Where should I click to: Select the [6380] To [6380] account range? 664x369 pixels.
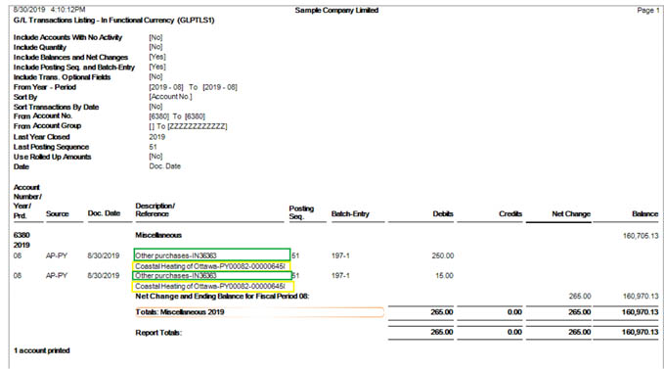click(177, 116)
